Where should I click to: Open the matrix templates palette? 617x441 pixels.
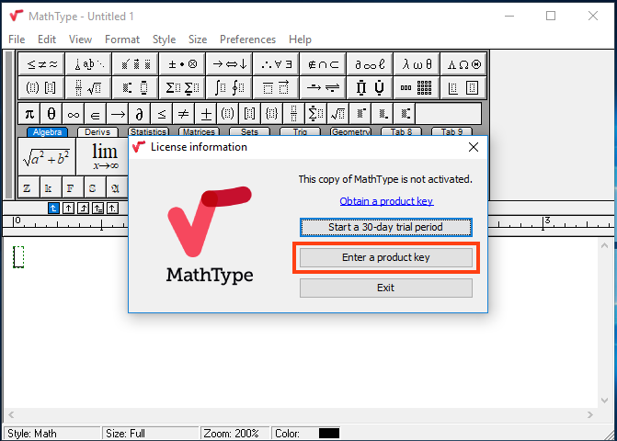tap(417, 87)
